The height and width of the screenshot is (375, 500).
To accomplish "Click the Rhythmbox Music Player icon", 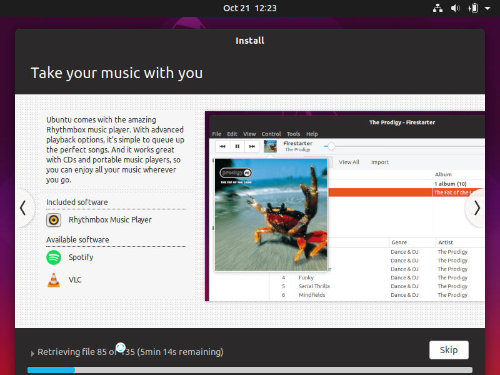I will [x=54, y=220].
